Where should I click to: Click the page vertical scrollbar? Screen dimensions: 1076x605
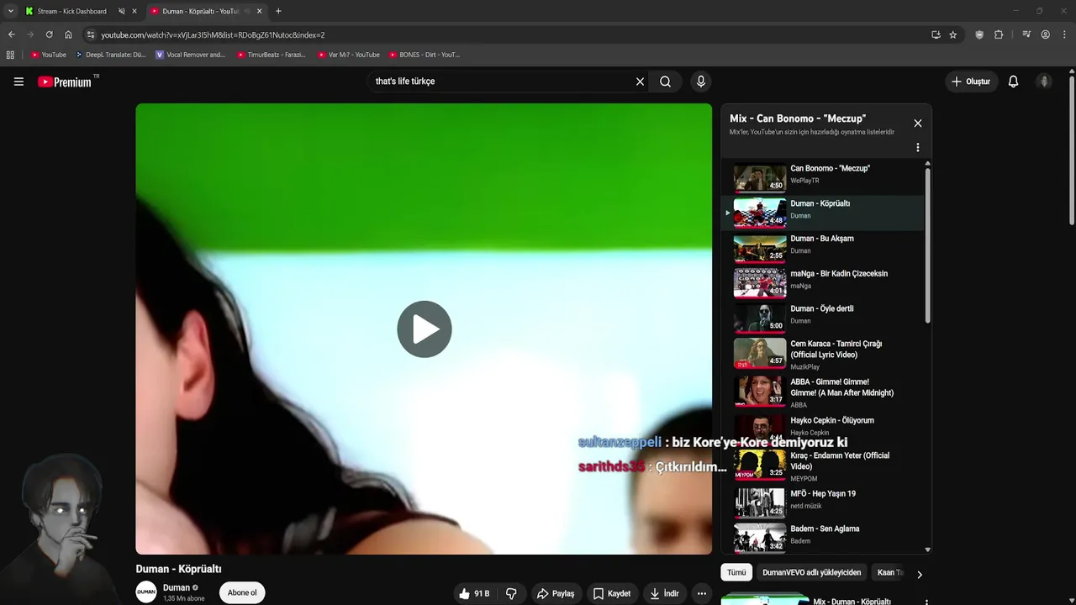[1072, 151]
